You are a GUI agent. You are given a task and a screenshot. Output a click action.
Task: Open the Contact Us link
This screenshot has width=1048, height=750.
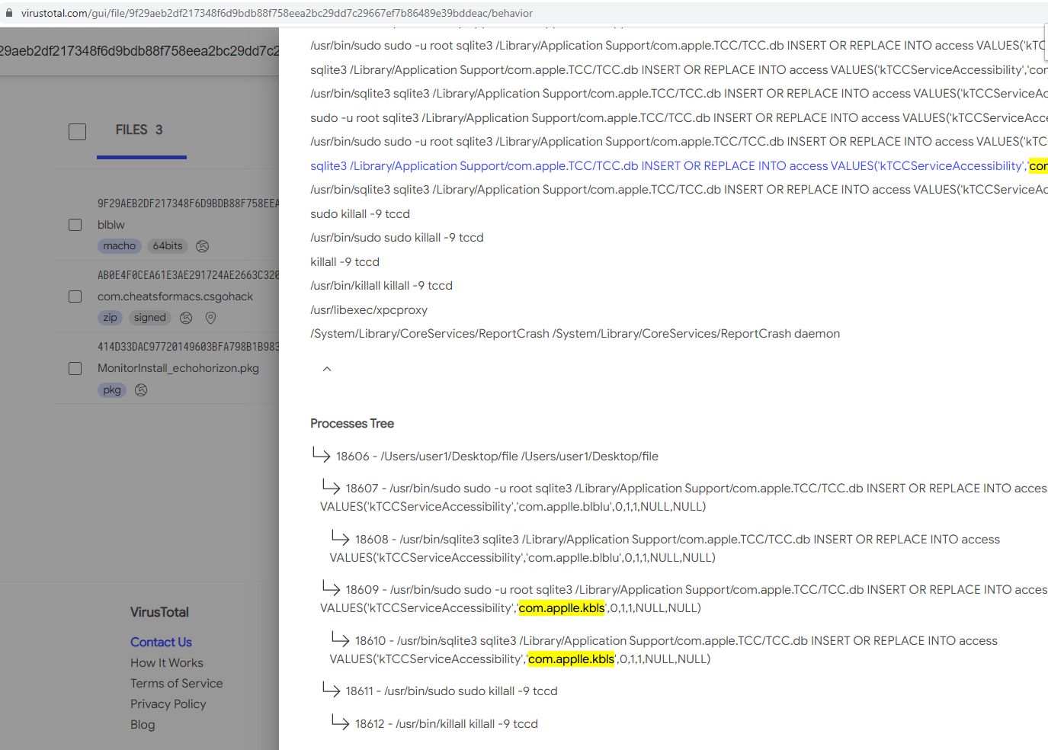(161, 643)
